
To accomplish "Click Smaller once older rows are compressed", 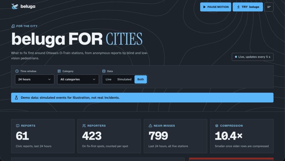I will pyautogui.click(x=242, y=146).
